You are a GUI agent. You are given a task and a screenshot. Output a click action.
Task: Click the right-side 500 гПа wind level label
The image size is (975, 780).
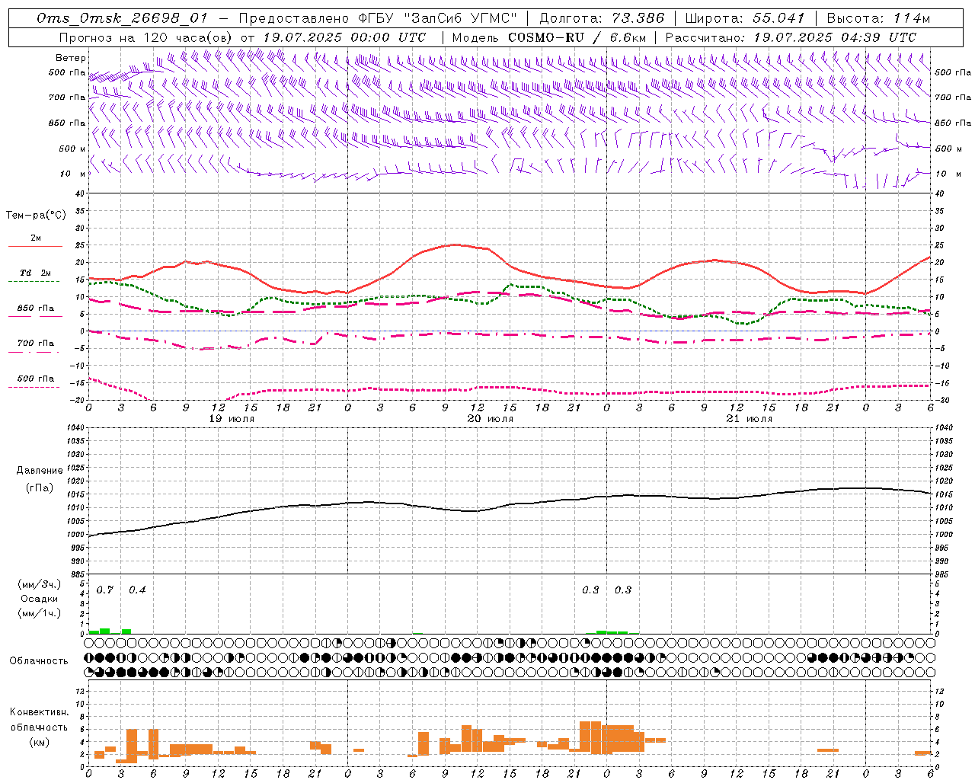coord(953,72)
